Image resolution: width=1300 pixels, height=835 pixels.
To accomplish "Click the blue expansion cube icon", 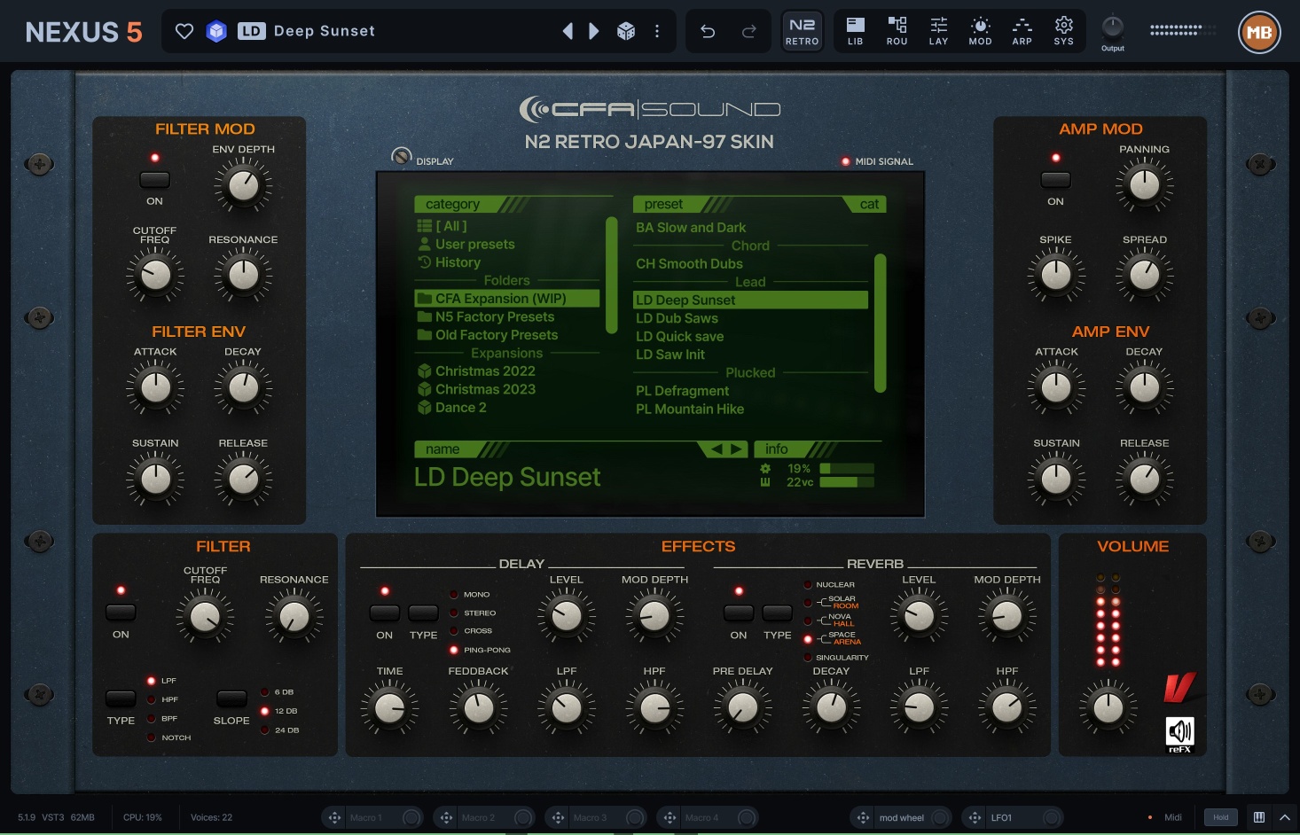I will tap(216, 32).
